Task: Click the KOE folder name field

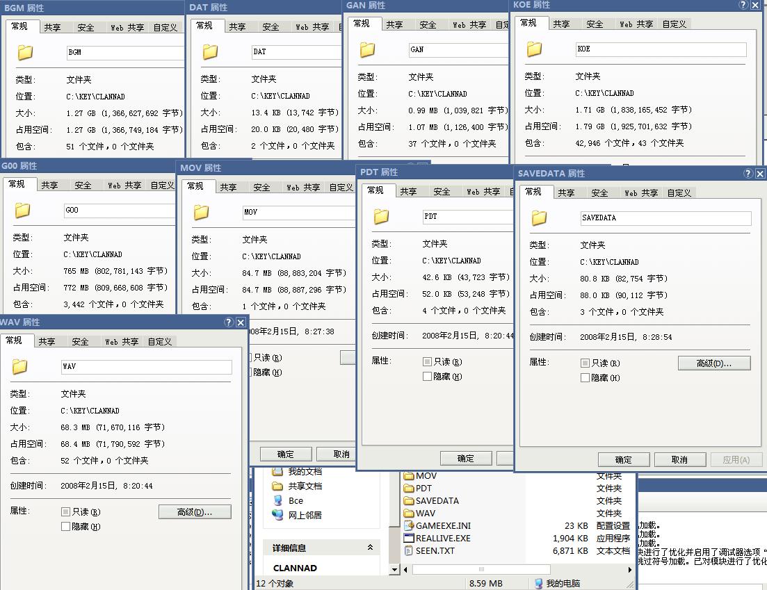Action: click(661, 49)
